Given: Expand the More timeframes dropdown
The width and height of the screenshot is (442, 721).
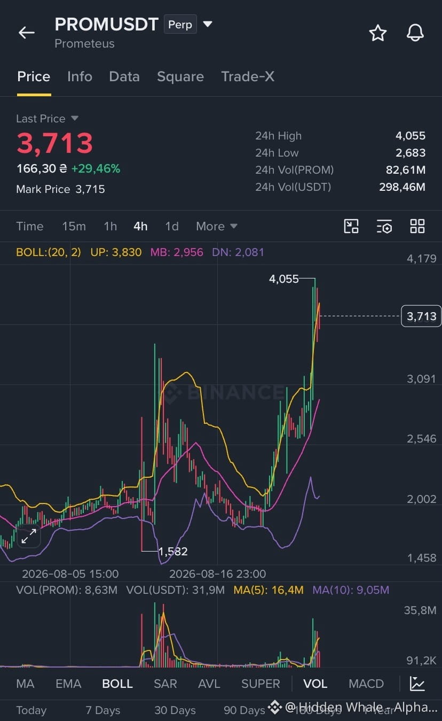Looking at the screenshot, I should pos(216,226).
